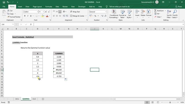Open the font size dropdown
185x104 pixels.
point(43,12)
